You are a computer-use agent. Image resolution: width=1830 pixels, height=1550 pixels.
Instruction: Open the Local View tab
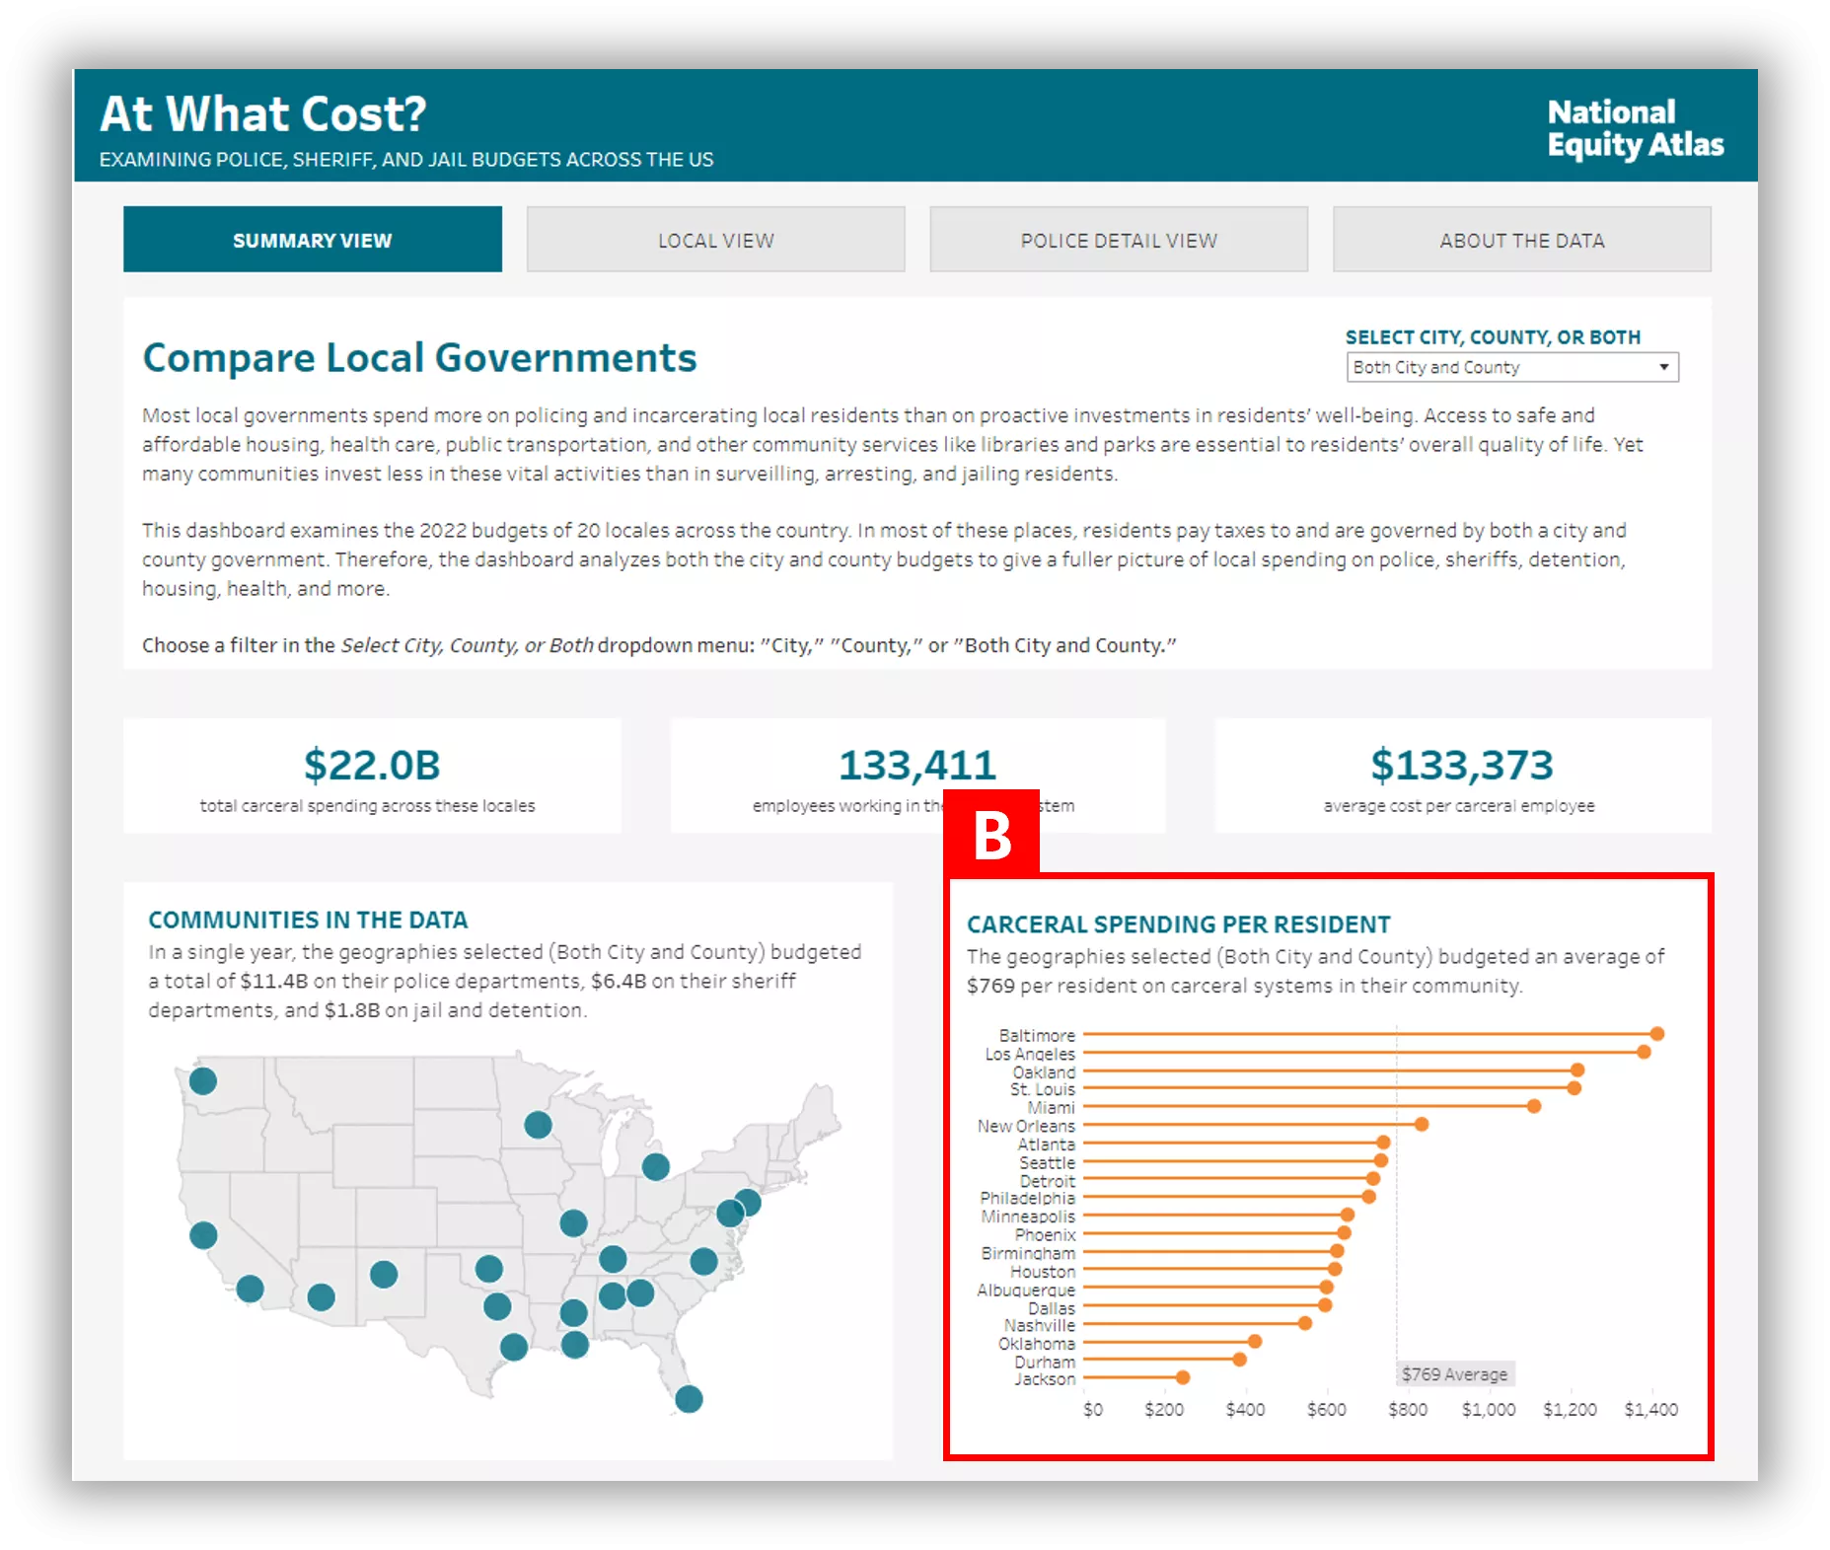click(715, 240)
